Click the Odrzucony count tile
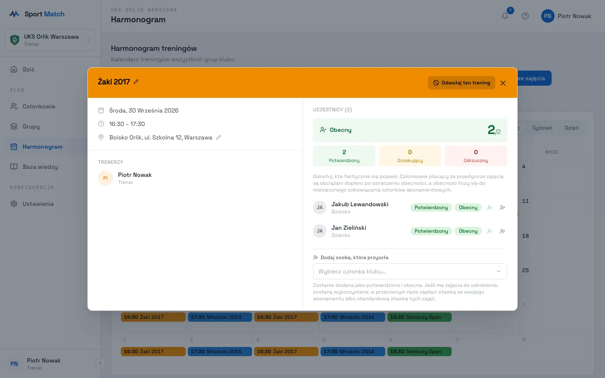The height and width of the screenshot is (378, 605). [476, 156]
